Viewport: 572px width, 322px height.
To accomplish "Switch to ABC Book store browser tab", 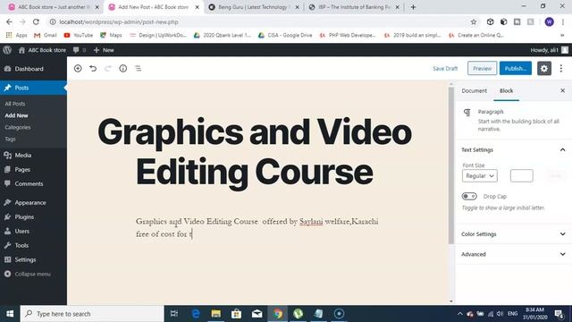I will pyautogui.click(x=54, y=7).
